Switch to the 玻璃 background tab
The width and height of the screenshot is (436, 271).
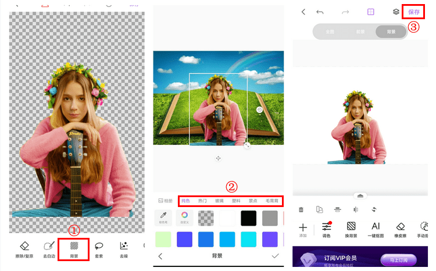tap(219, 201)
